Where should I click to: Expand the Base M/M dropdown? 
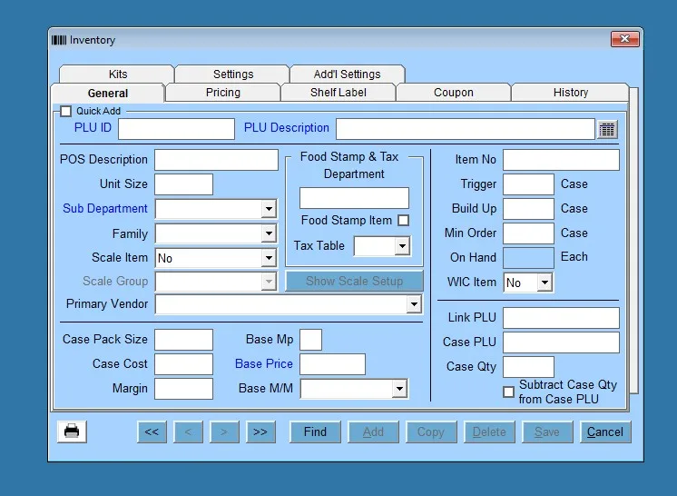coord(399,389)
